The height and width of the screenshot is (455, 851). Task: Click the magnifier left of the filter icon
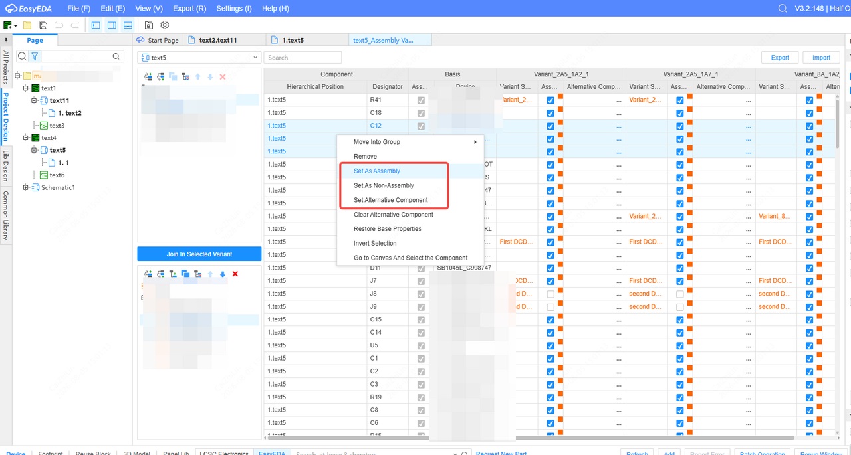click(22, 57)
